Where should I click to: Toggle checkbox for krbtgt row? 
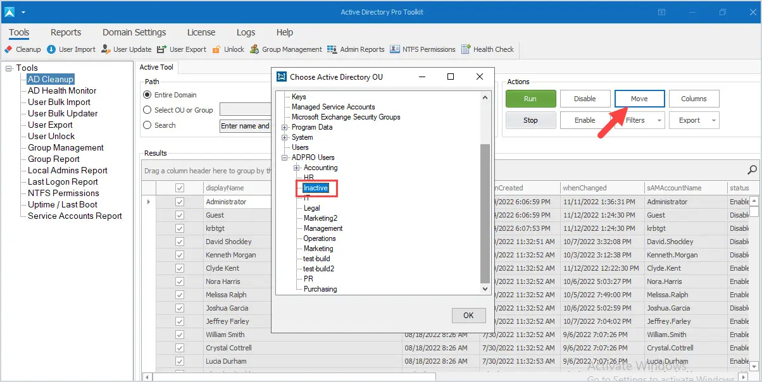coord(180,228)
